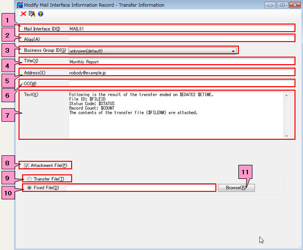The height and width of the screenshot is (250, 303).
Task: Select the Transfer File radio button
Action: pos(30,178)
